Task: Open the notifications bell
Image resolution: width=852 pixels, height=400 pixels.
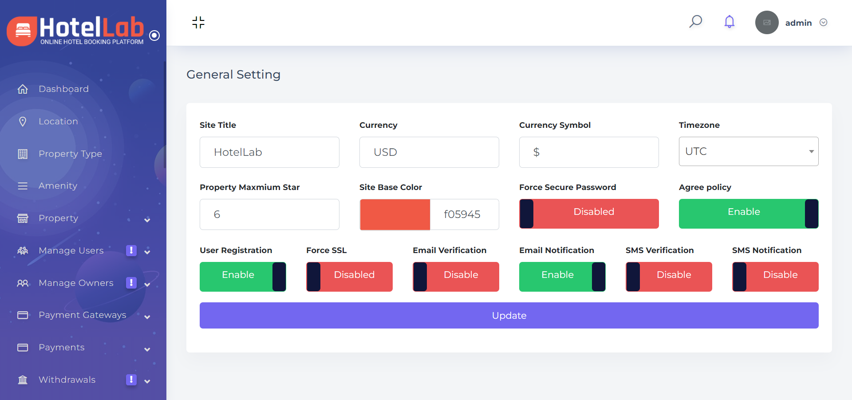Action: pyautogui.click(x=729, y=22)
